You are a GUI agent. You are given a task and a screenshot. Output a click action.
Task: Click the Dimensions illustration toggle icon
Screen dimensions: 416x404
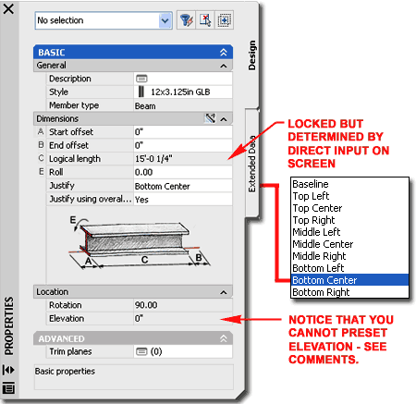(x=211, y=118)
